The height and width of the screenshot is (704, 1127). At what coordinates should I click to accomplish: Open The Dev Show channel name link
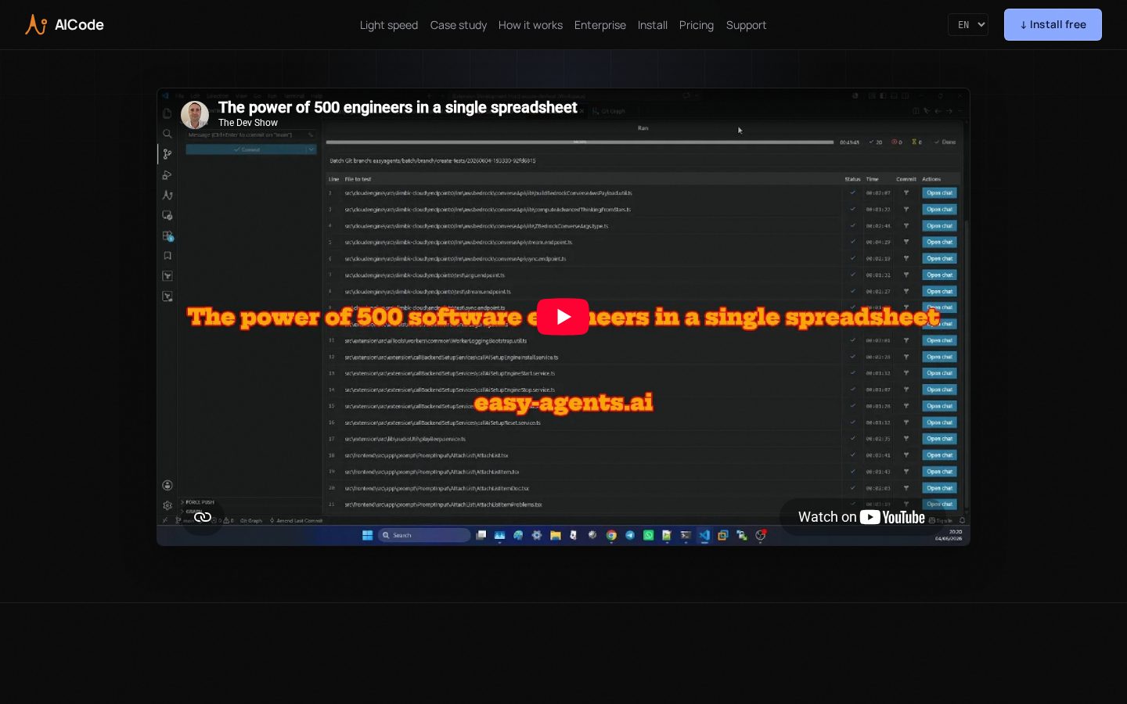[x=248, y=123]
